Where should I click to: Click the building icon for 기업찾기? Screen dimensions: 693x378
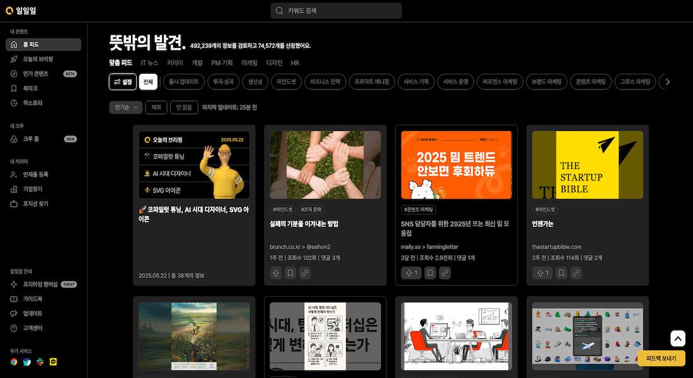pos(14,189)
